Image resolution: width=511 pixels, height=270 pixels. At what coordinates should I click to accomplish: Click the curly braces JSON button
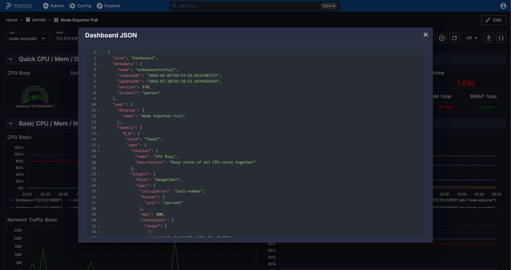pos(501,38)
